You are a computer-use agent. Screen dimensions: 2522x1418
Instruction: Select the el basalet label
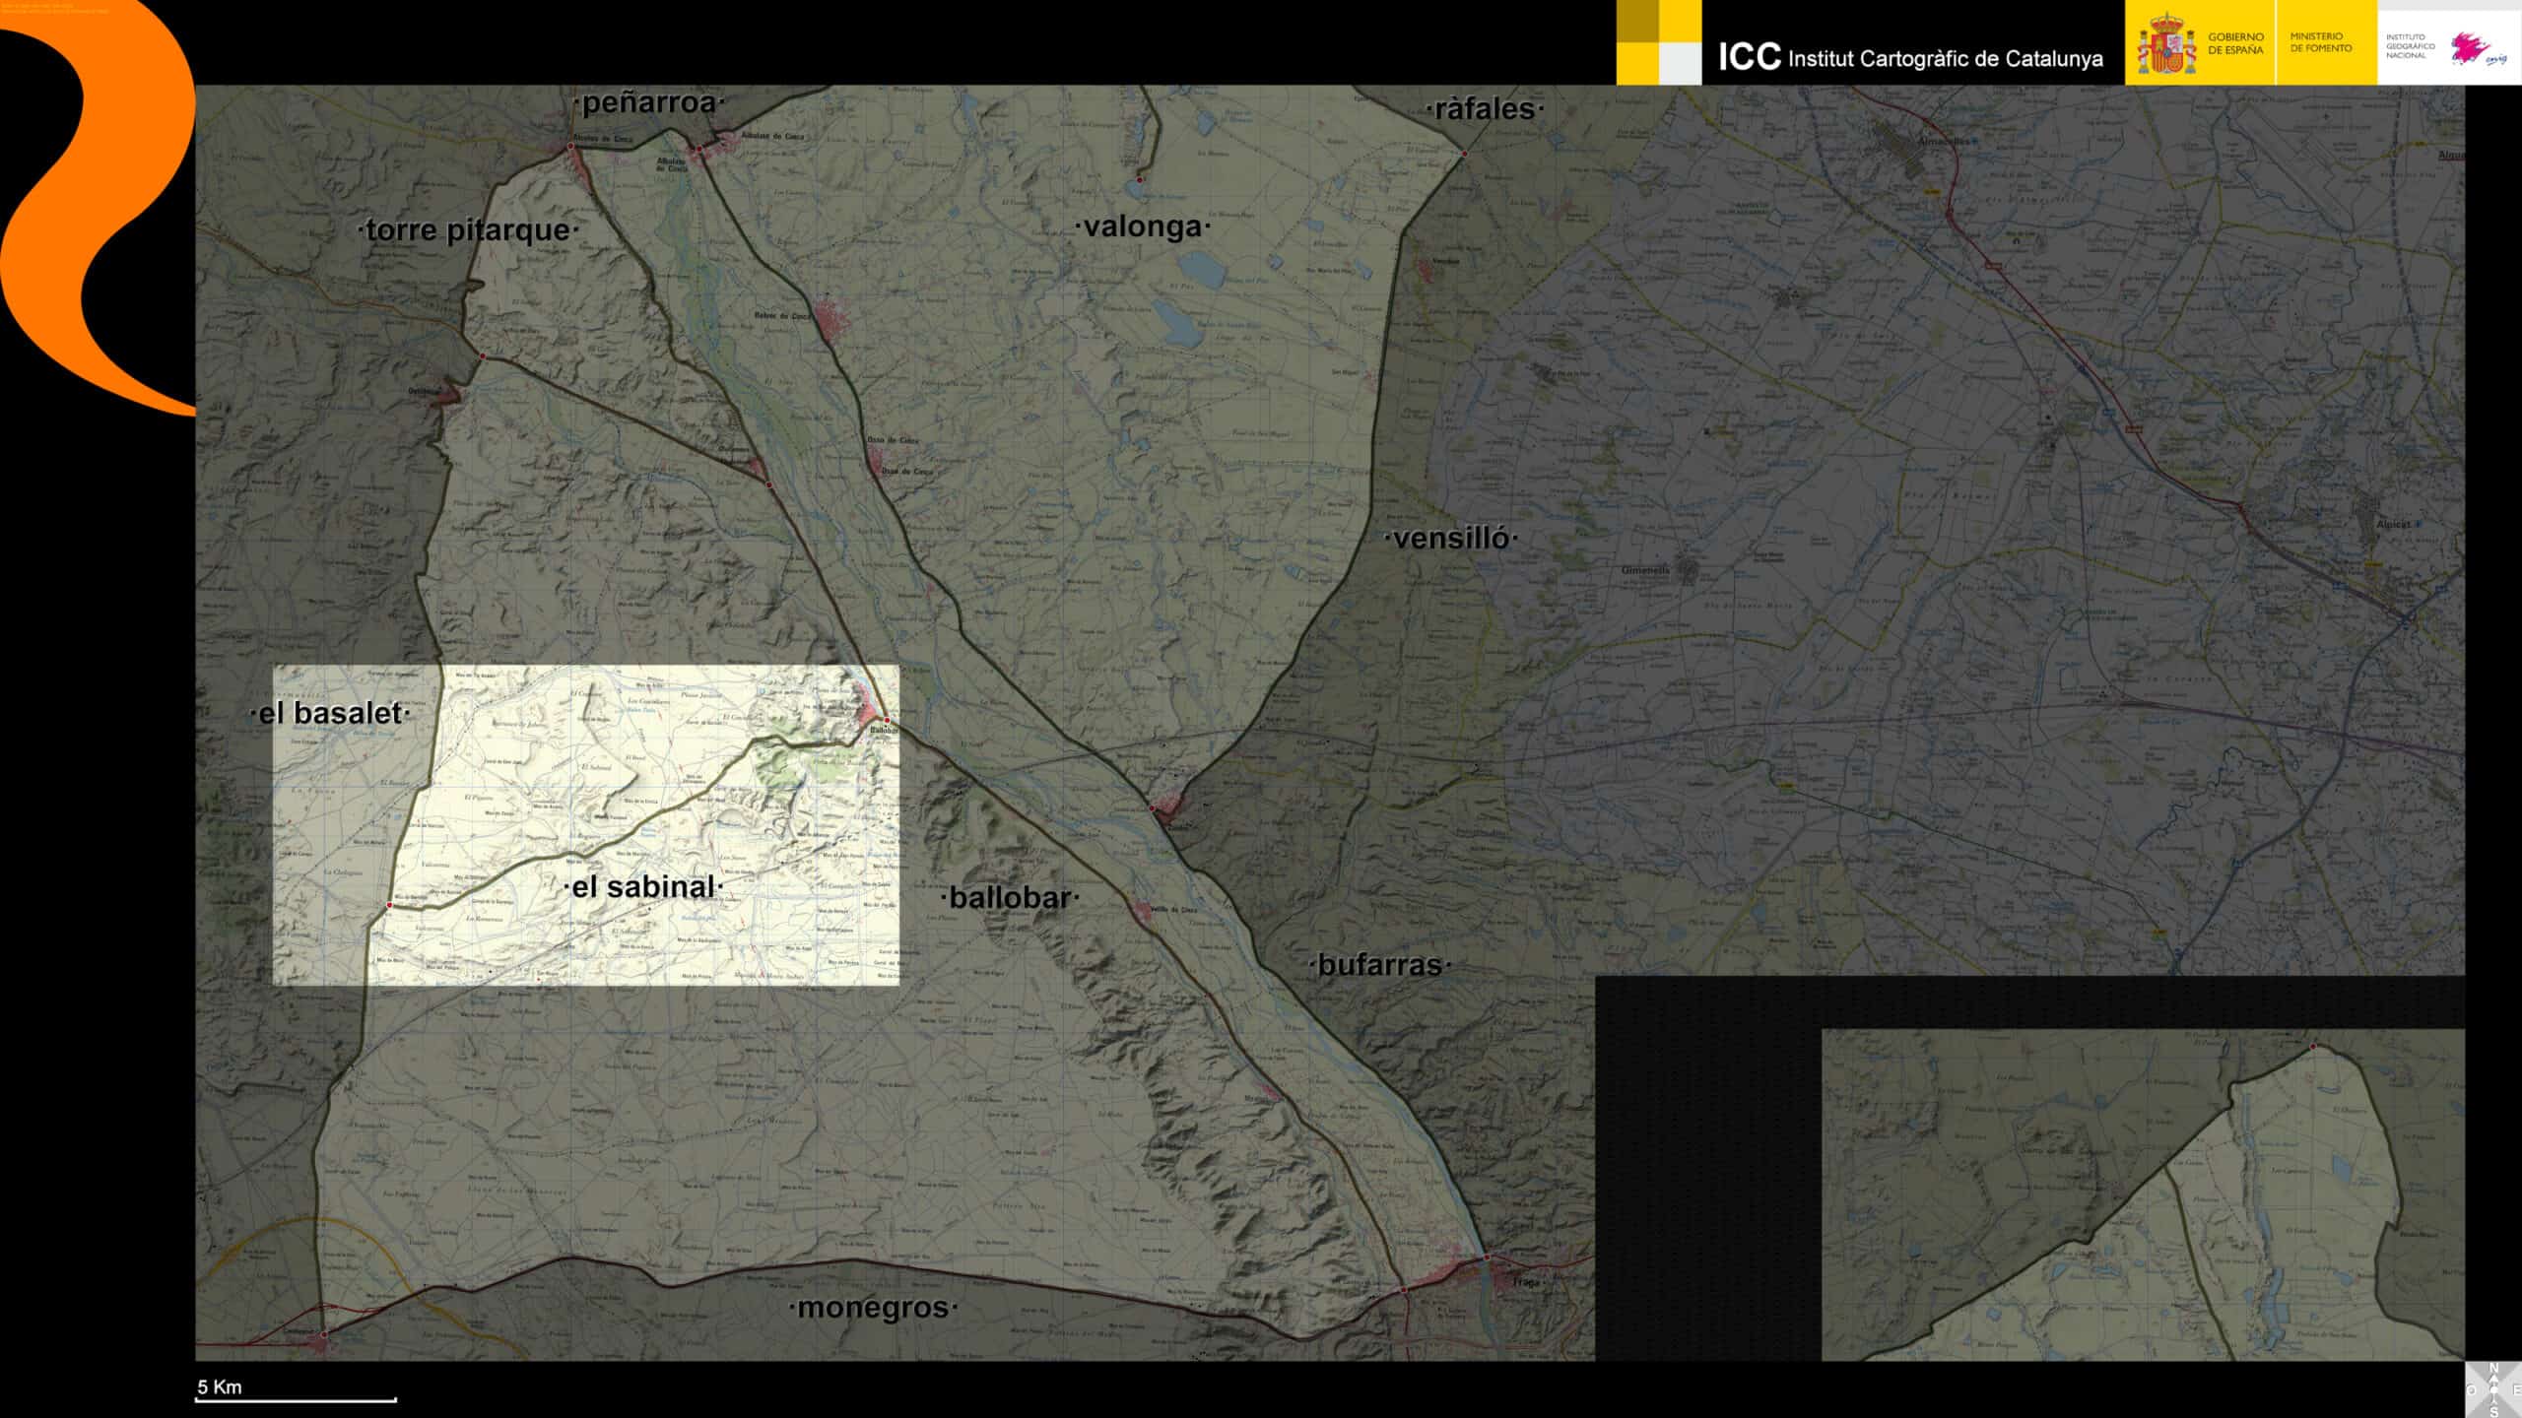point(330,713)
